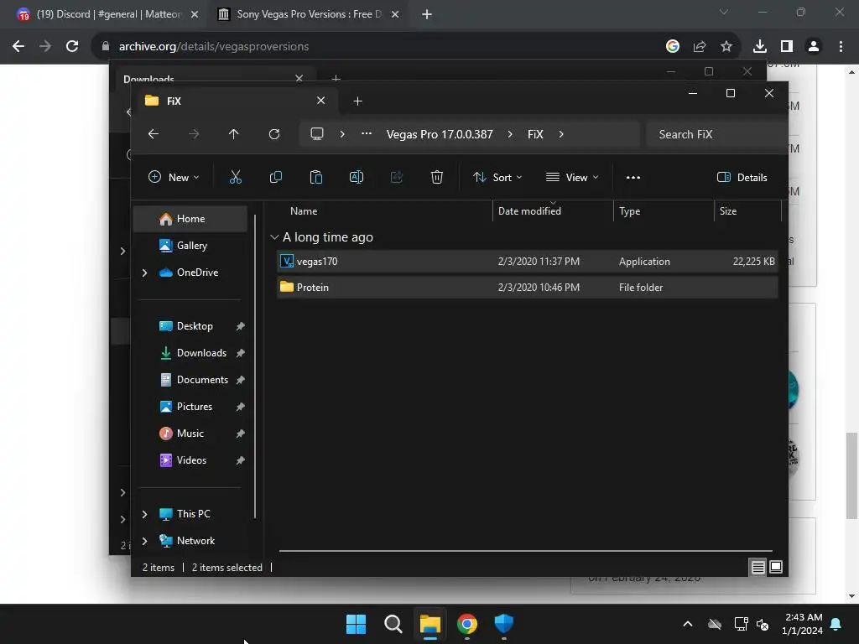Open Chrome downloads icon
859x644 pixels.
point(760,47)
